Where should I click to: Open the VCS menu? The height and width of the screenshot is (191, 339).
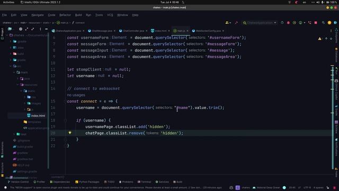110,15
